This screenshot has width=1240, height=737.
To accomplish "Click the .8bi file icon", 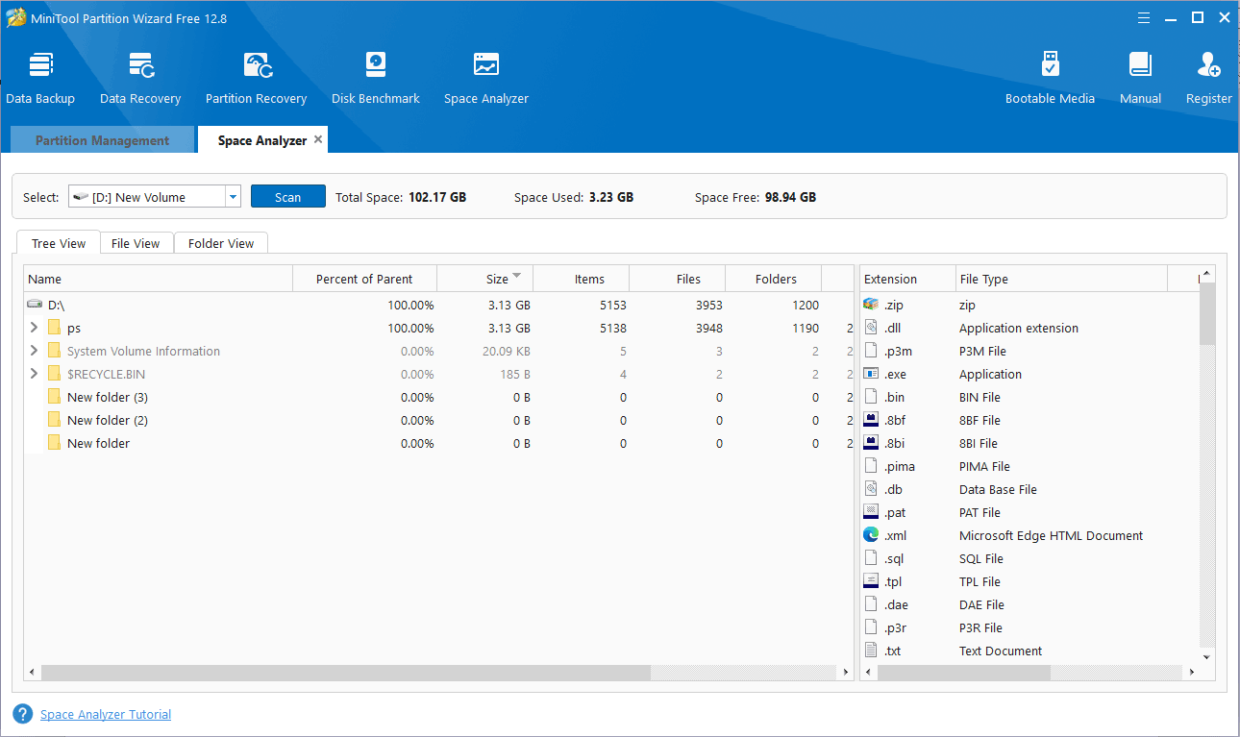I will [x=871, y=443].
